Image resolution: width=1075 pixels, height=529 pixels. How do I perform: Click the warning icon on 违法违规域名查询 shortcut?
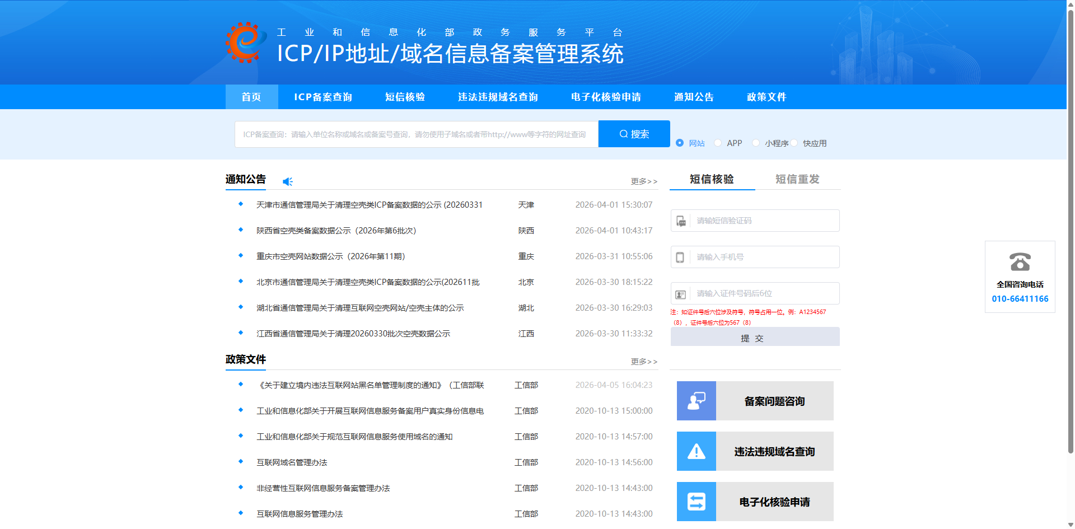(x=696, y=451)
